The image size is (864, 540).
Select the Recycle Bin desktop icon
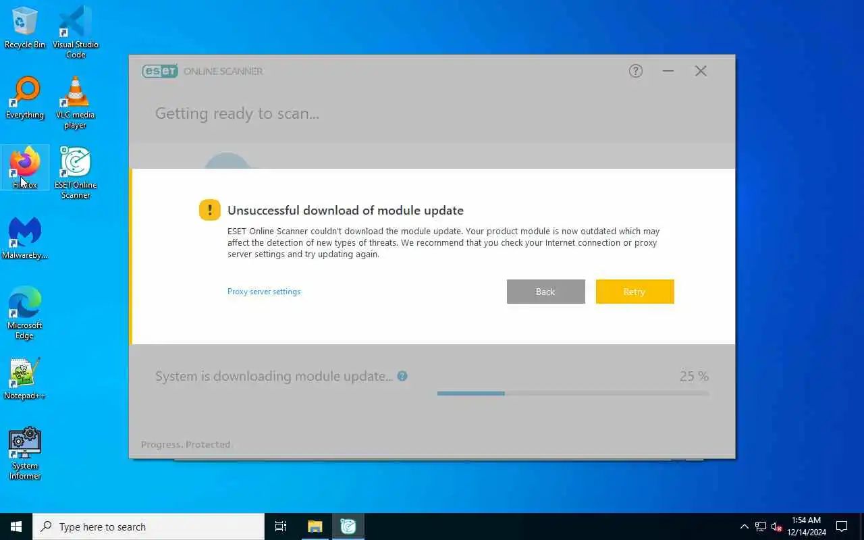coord(25,28)
